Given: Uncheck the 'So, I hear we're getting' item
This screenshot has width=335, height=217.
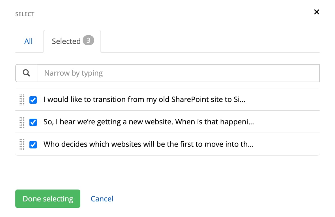Looking at the screenshot, I should point(33,122).
